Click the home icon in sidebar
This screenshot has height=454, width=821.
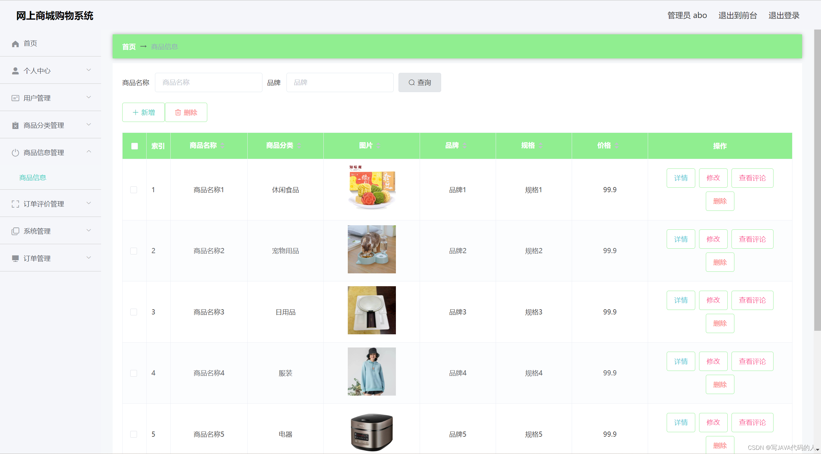(x=15, y=44)
